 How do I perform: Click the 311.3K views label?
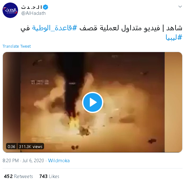click(x=31, y=146)
